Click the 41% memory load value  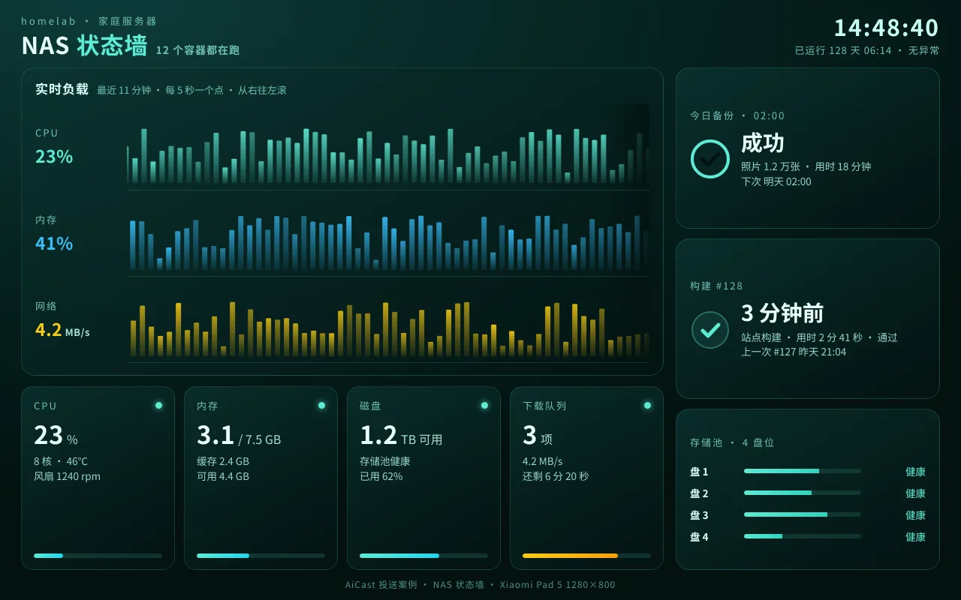[x=54, y=243]
